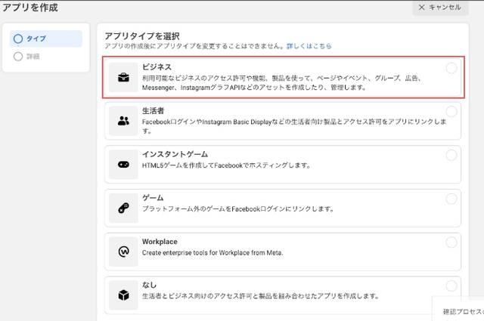This screenshot has width=484, height=321.
Task: Click the cube icon for なし
Action: 123,295
